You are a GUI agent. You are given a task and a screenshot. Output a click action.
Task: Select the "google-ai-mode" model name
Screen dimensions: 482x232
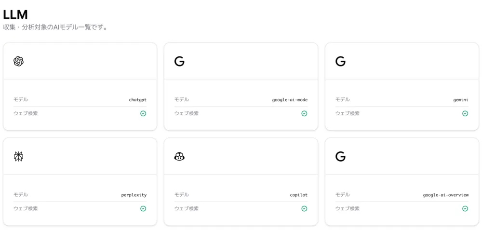[290, 100]
